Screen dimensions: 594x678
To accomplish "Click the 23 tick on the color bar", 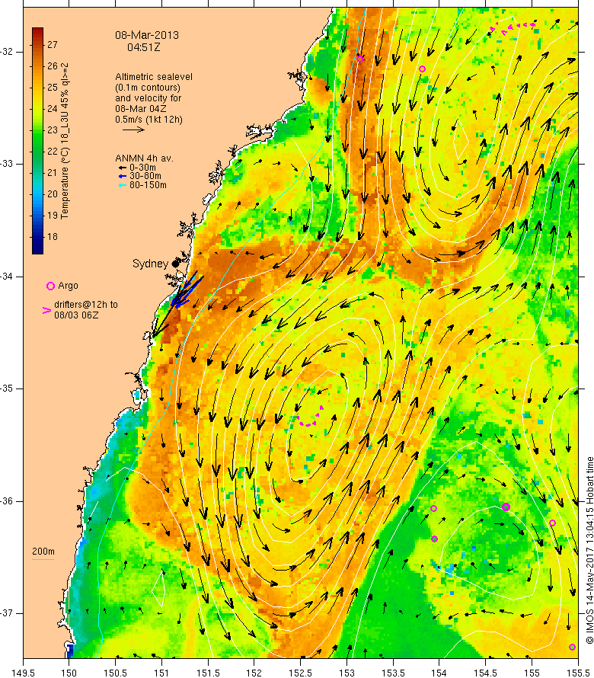I will (x=53, y=130).
